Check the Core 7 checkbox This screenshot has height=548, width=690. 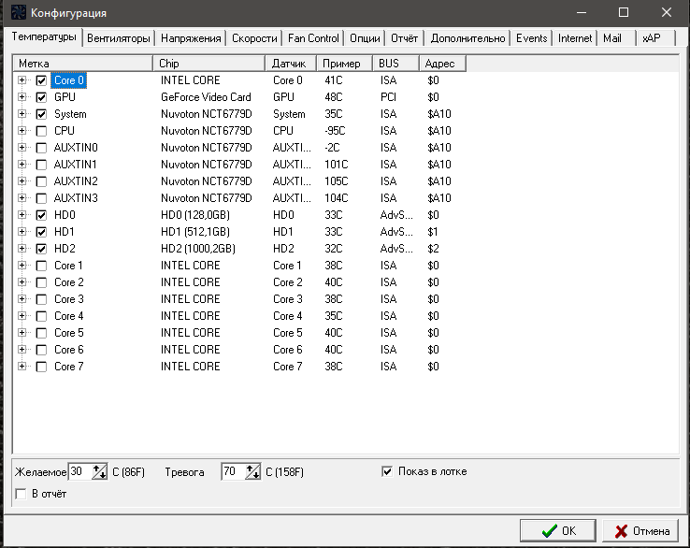[41, 367]
